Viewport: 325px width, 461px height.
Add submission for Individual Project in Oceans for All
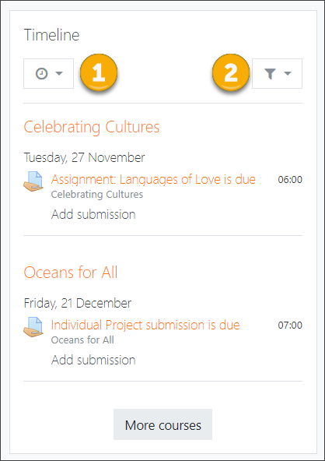coord(93,360)
